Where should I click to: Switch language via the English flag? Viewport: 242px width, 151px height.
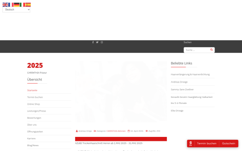(x=5, y=5)
